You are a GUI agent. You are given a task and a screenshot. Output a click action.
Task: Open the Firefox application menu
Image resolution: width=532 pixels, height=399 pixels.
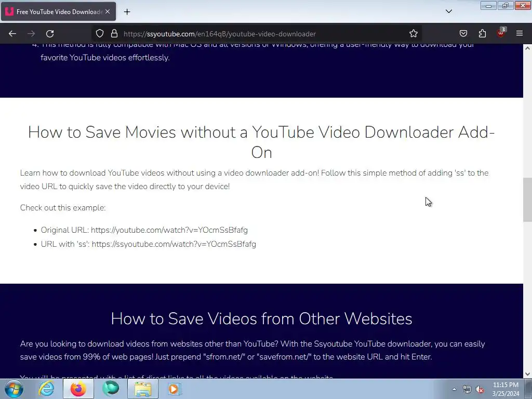(520, 34)
